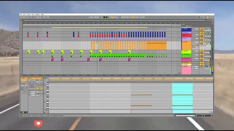Unfold the magenta track triangle
This screenshot has width=234, height=131.
[x=183, y=59]
